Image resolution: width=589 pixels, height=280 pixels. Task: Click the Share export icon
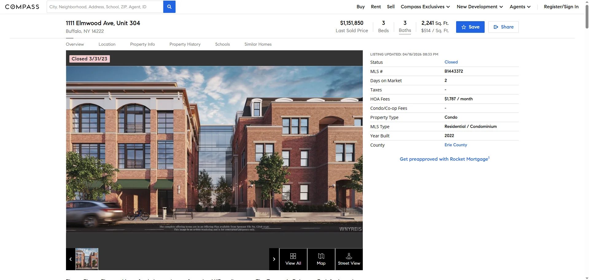coord(496,27)
